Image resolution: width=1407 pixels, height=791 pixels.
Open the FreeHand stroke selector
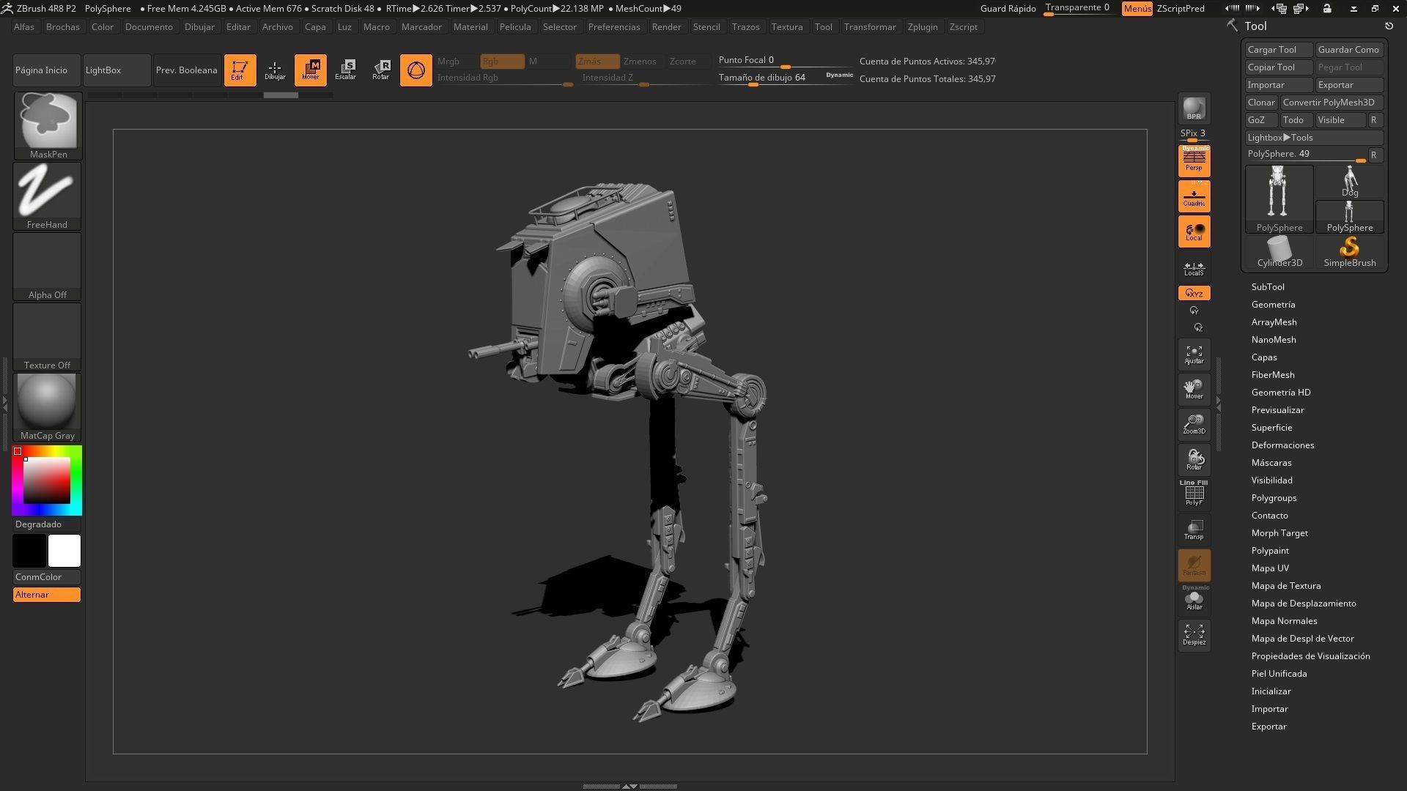pos(48,196)
